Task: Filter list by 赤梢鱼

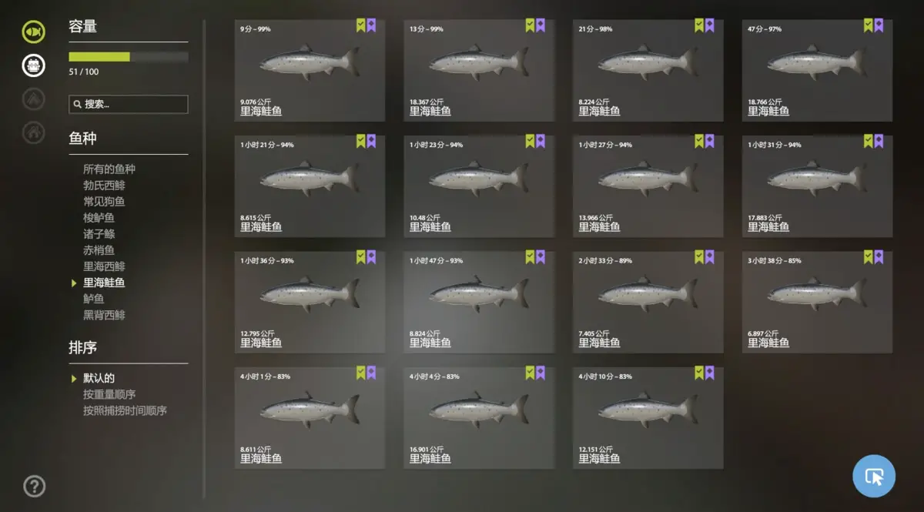Action: [99, 249]
